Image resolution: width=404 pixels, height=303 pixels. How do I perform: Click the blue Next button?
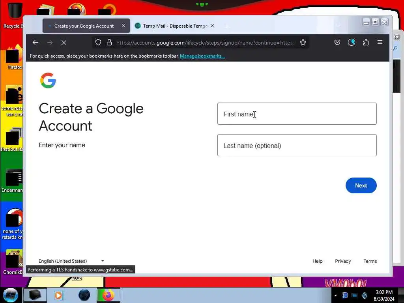[x=361, y=185]
